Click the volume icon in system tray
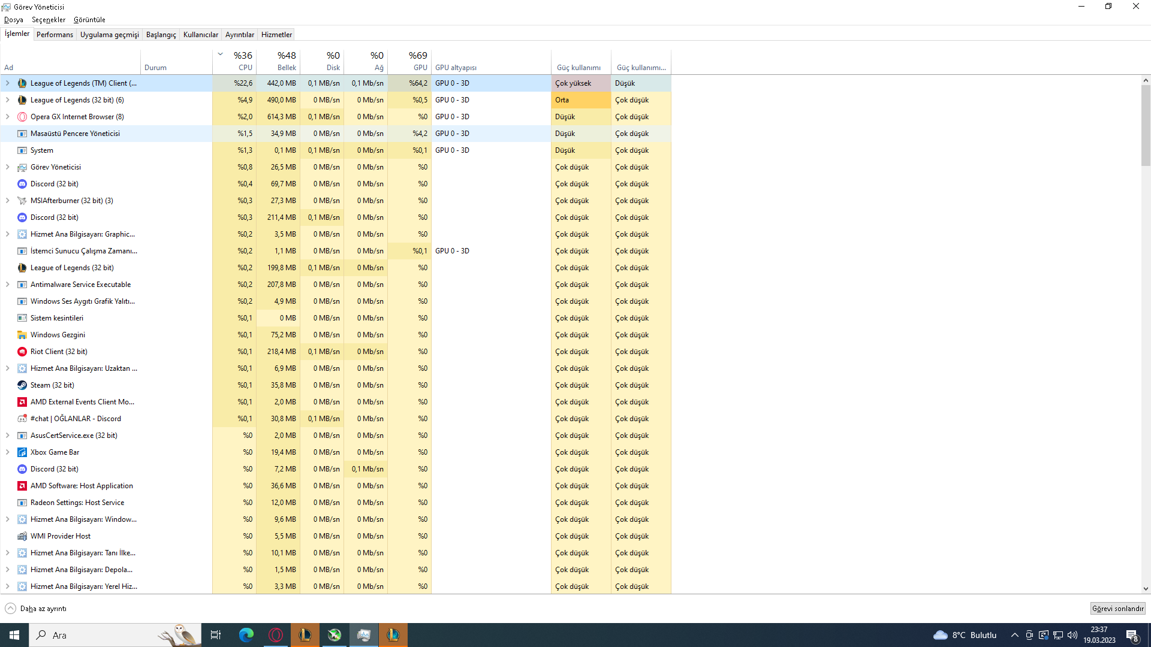Screen dimensions: 1151x647 point(1072,635)
